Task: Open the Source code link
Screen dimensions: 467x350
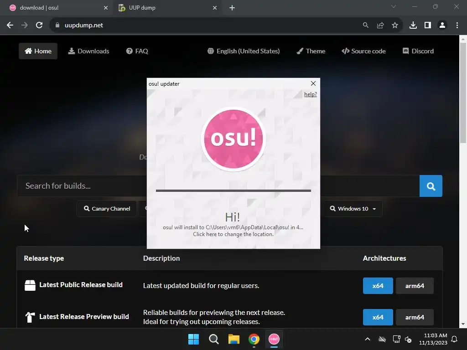Action: coord(363,51)
